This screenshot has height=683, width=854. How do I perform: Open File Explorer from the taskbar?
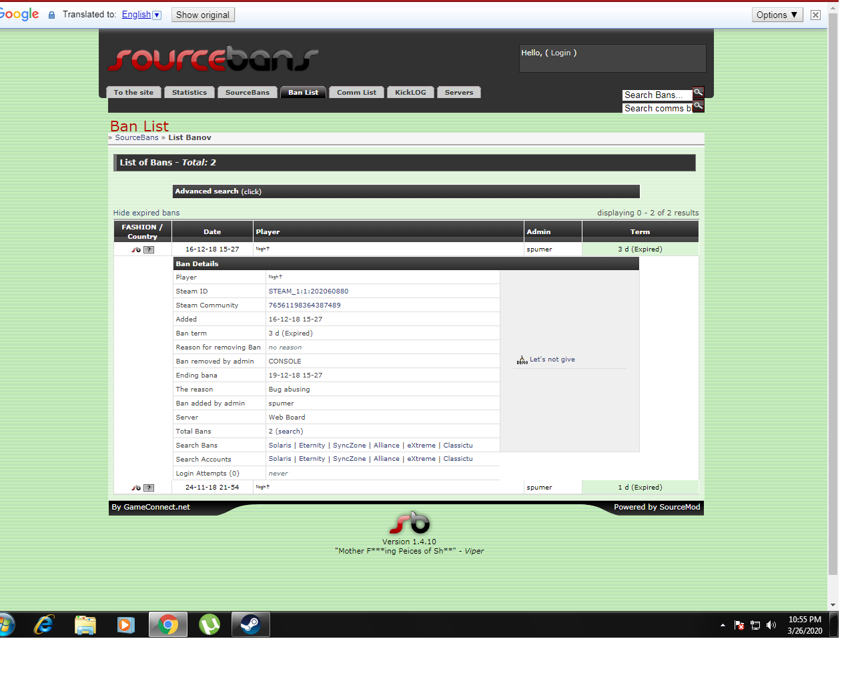tap(85, 625)
